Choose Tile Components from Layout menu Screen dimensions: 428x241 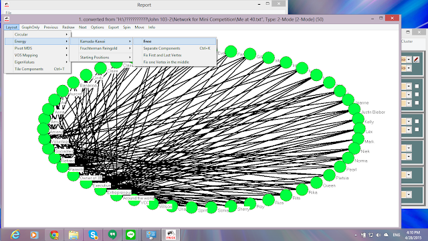pyautogui.click(x=37, y=69)
